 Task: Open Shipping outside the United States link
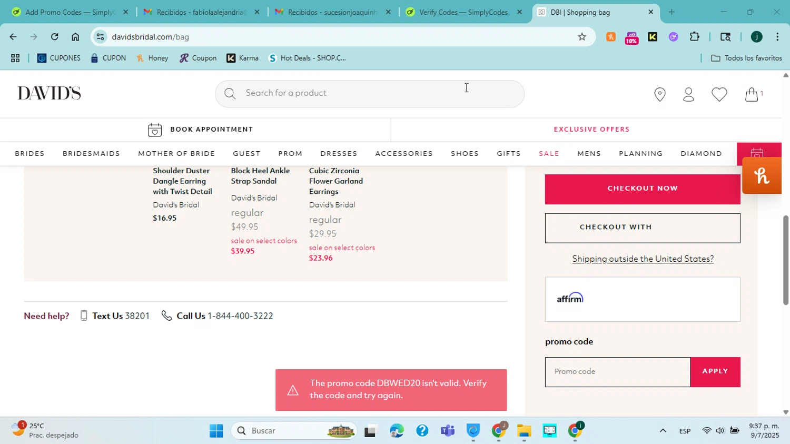point(643,259)
